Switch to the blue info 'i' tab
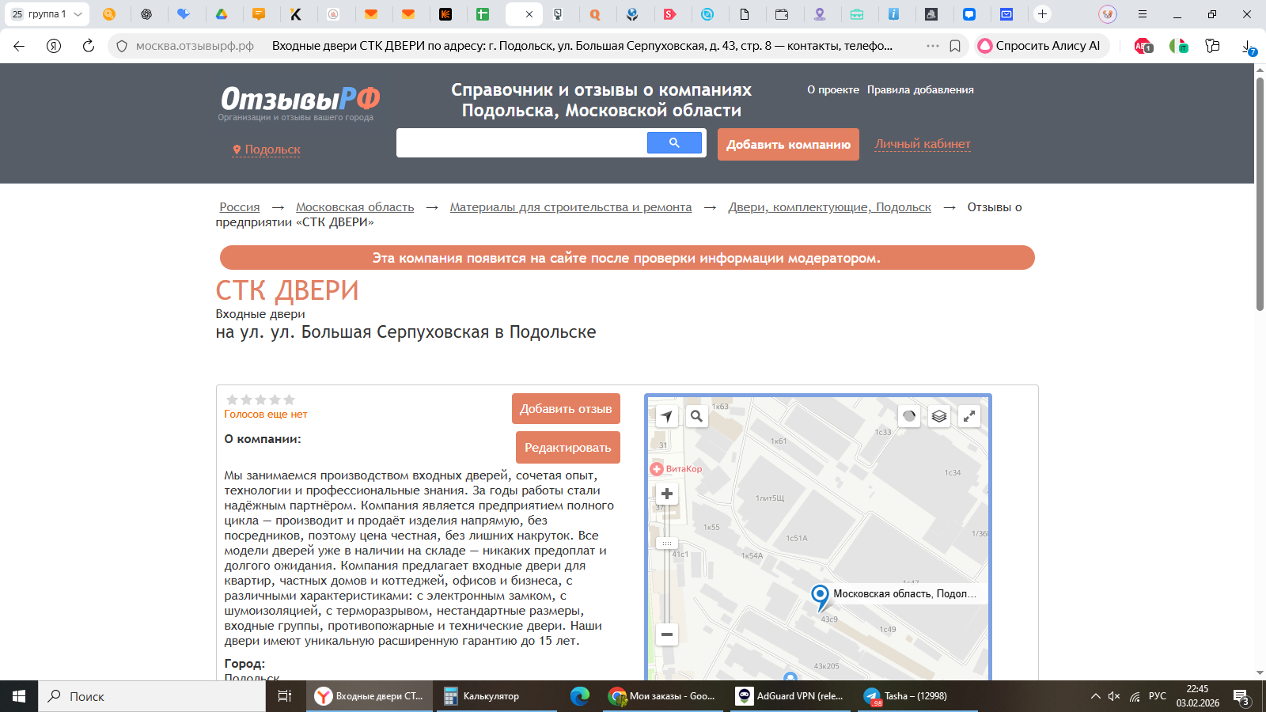Screen dimensions: 1266x712 click(893, 14)
